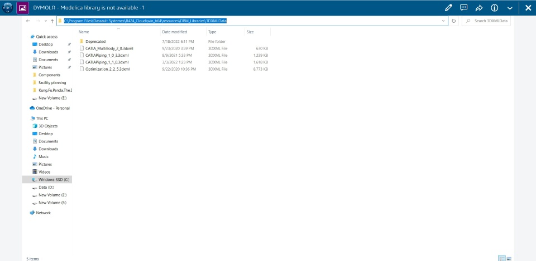Screen dimensions: 536x261
Task: Open recent locations dropdown arrow
Action: coord(45,21)
